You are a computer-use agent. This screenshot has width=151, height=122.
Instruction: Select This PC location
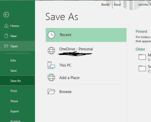[x=86, y=65]
